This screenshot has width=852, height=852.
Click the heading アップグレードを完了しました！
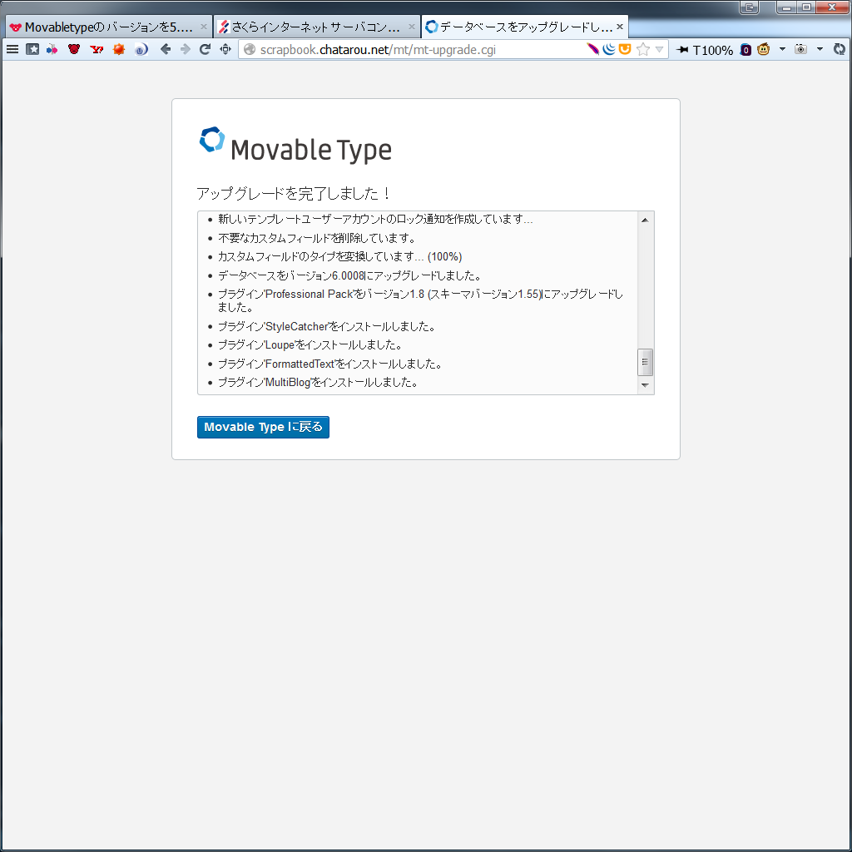point(294,193)
